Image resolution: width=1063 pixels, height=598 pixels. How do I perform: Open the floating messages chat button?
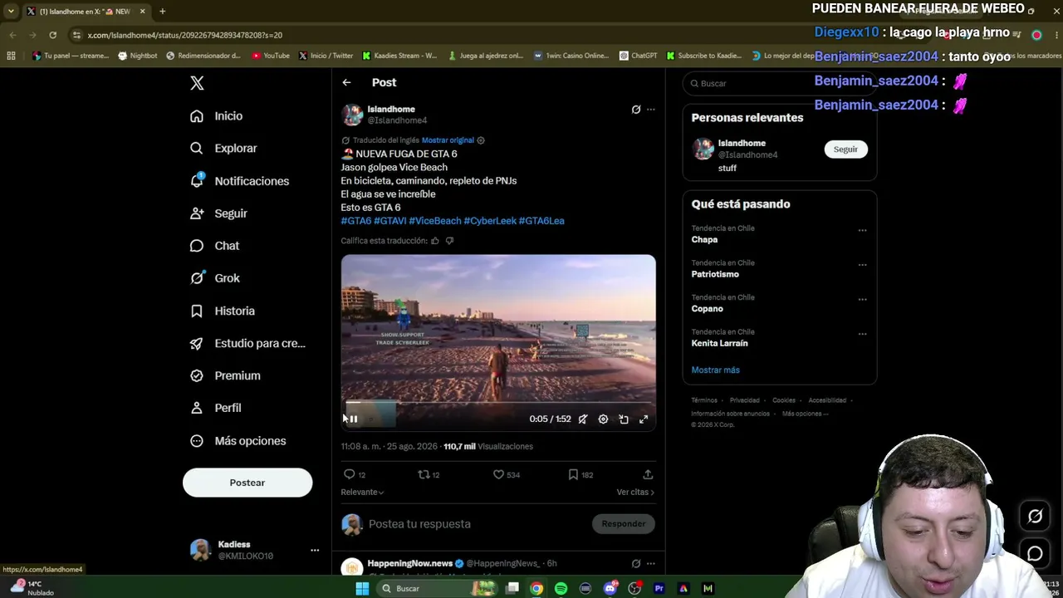click(x=1035, y=553)
